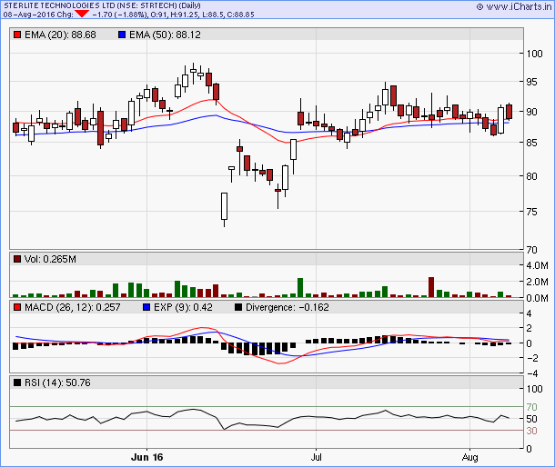Click the 50 RSI axis label

point(531,419)
